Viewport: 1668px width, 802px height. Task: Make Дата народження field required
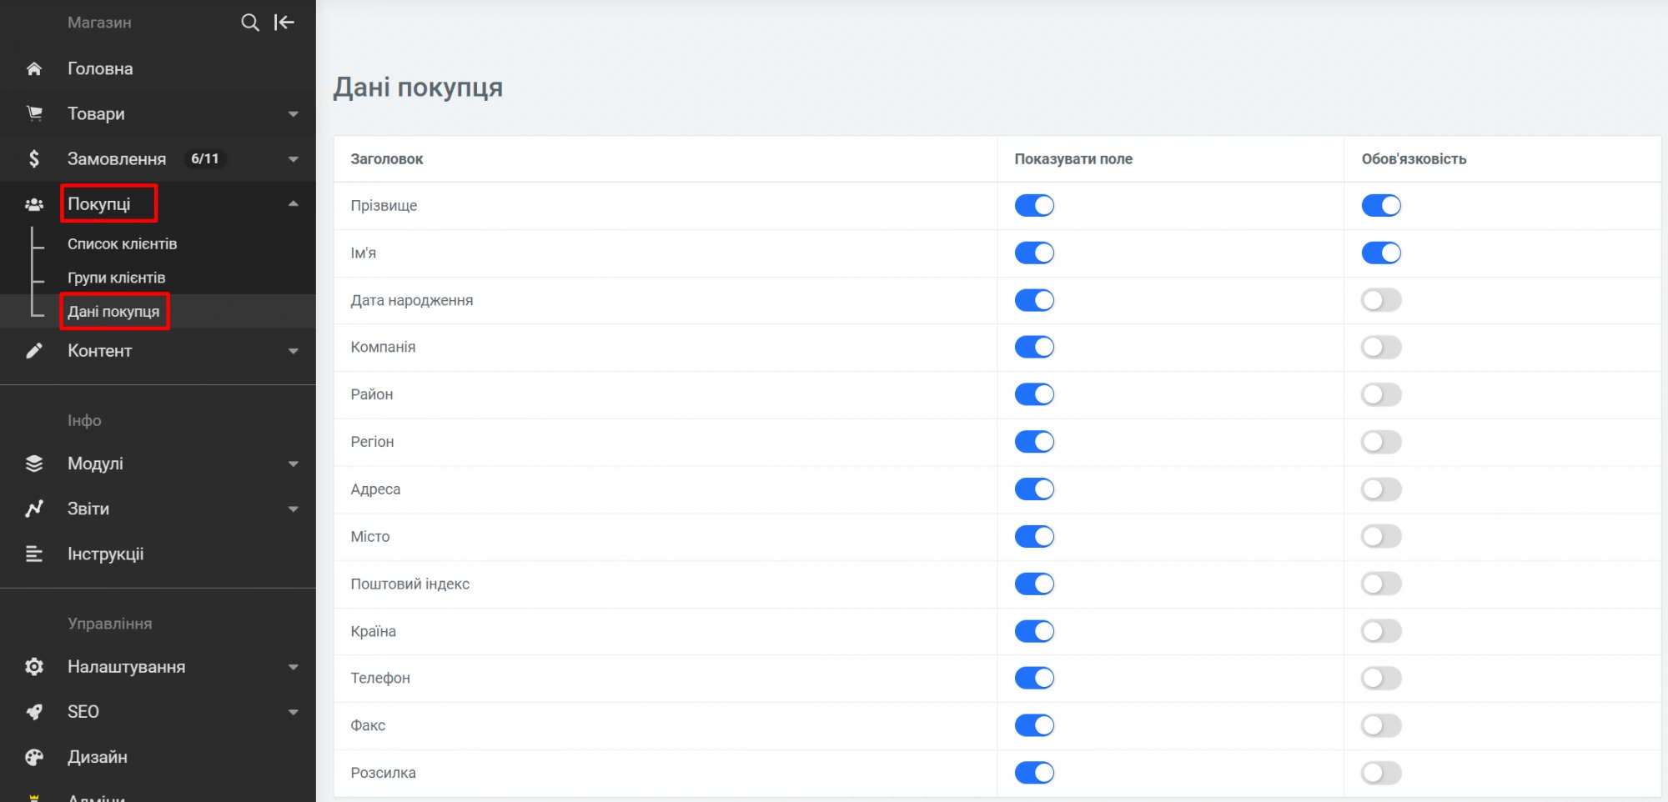1381,300
